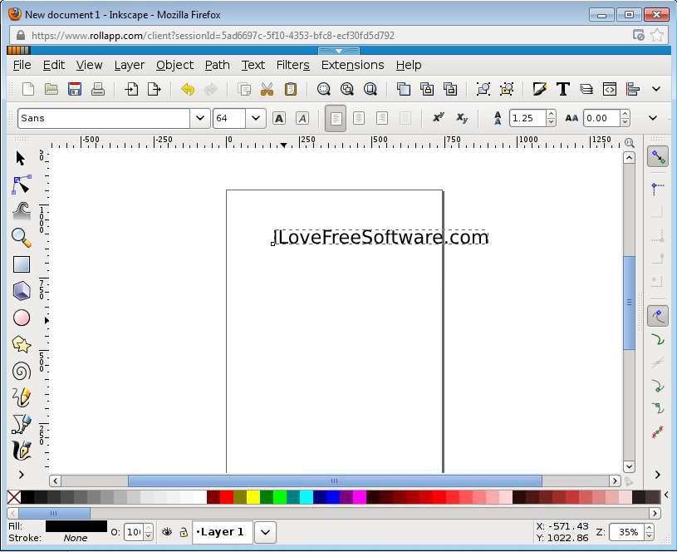This screenshot has width=677, height=552.
Task: Open the font family dropdown
Action: point(200,118)
